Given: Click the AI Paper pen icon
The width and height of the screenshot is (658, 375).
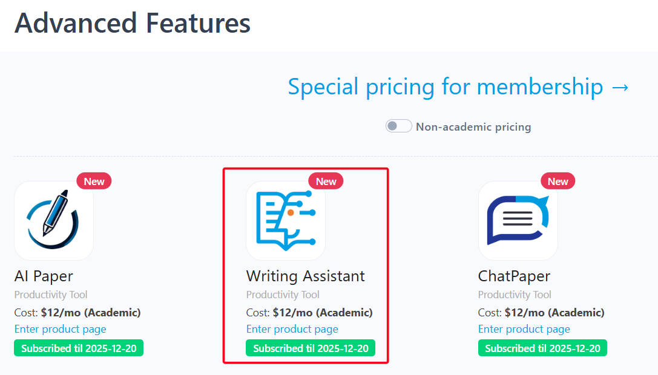Looking at the screenshot, I should (54, 221).
